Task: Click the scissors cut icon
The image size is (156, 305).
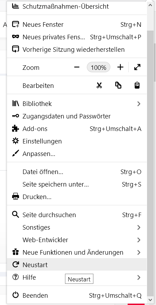Action: click(x=99, y=85)
